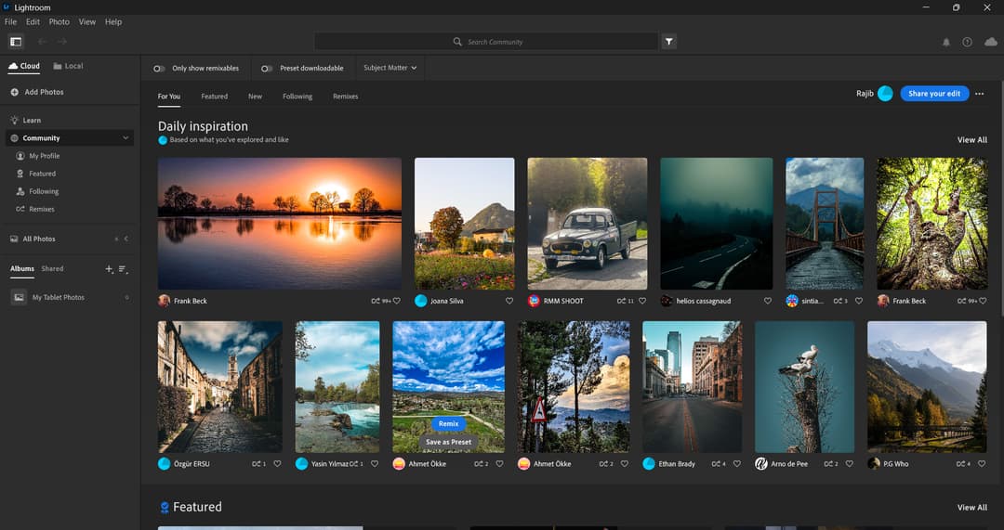Click the back navigation arrow
The image size is (1004, 530).
(42, 42)
